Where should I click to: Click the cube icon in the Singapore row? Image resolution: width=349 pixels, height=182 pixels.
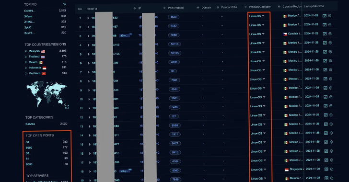click(x=332, y=169)
